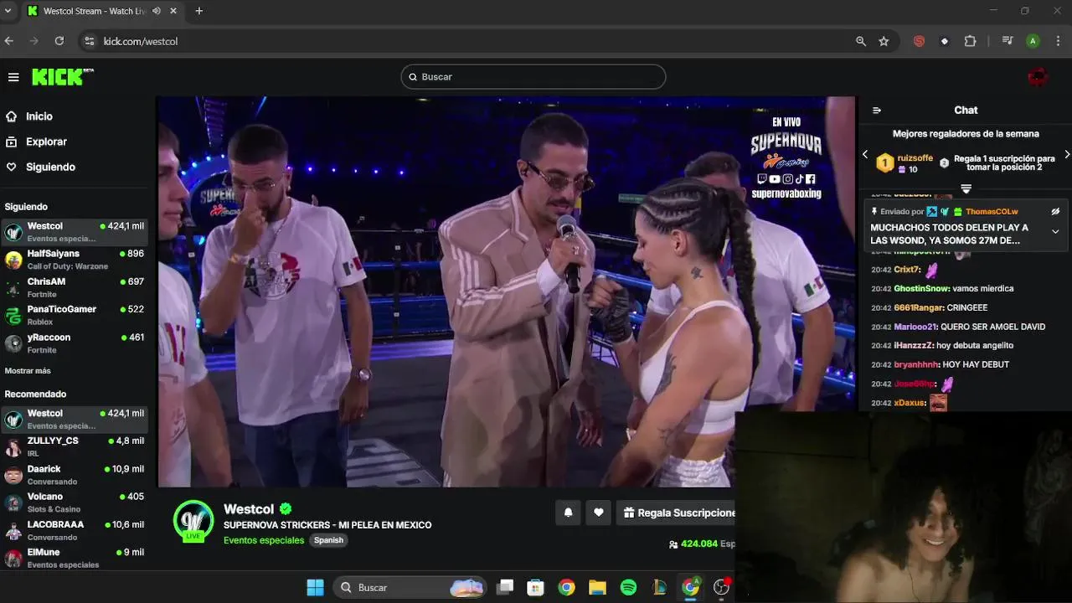Open Microsoft Store from taskbar
This screenshot has height=603, width=1072.
[x=536, y=588]
